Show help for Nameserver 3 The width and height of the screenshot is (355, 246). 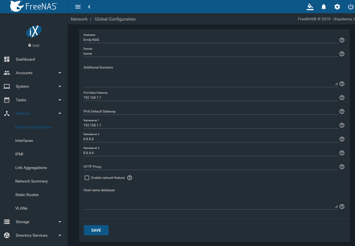coord(342,153)
